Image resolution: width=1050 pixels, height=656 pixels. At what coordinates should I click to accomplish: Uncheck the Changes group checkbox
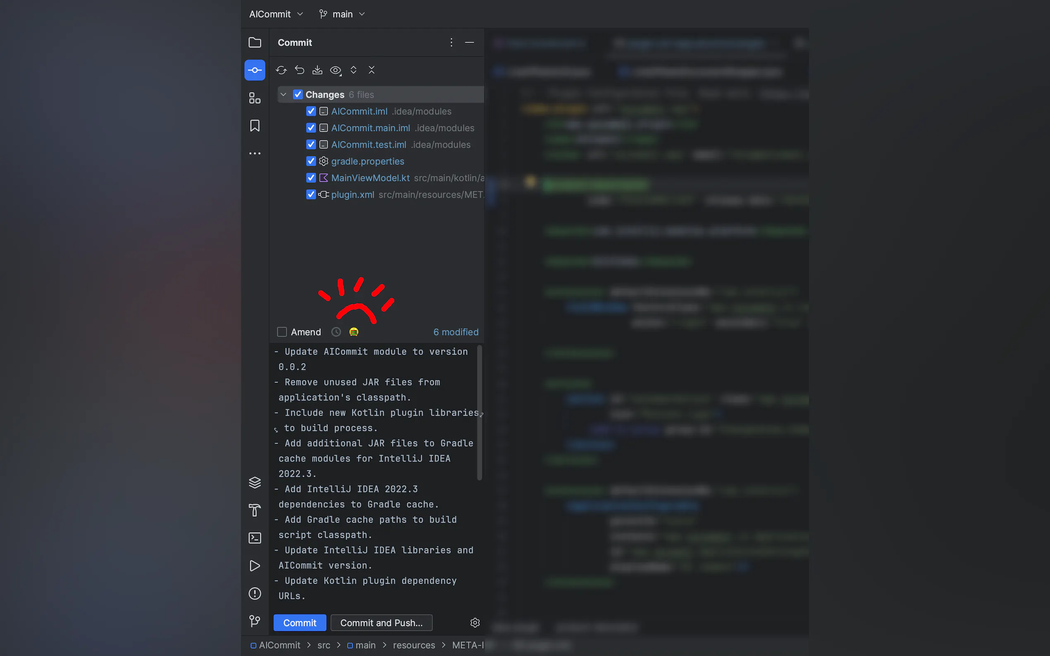tap(298, 95)
